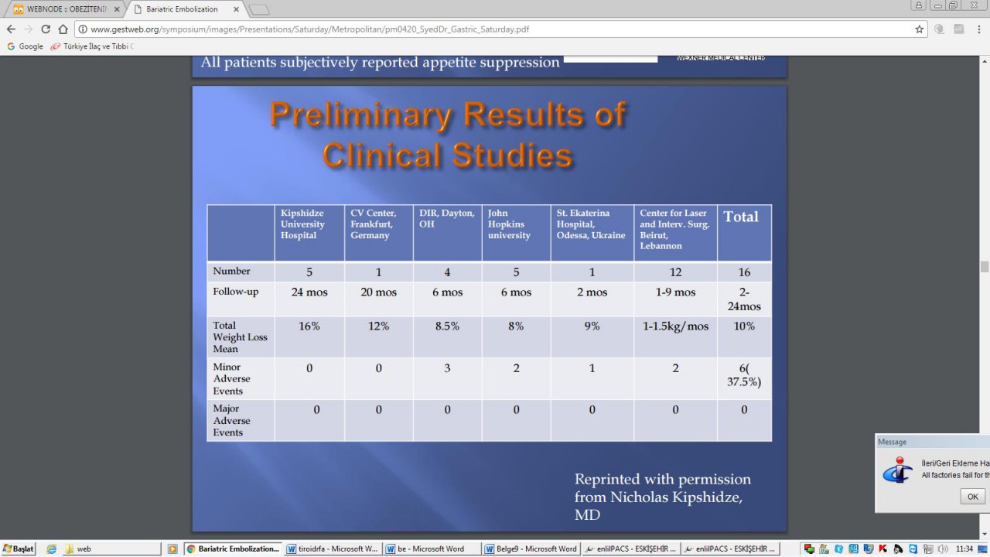Open the Bluetooth tray icon
The width and height of the screenshot is (990, 557).
click(x=838, y=548)
